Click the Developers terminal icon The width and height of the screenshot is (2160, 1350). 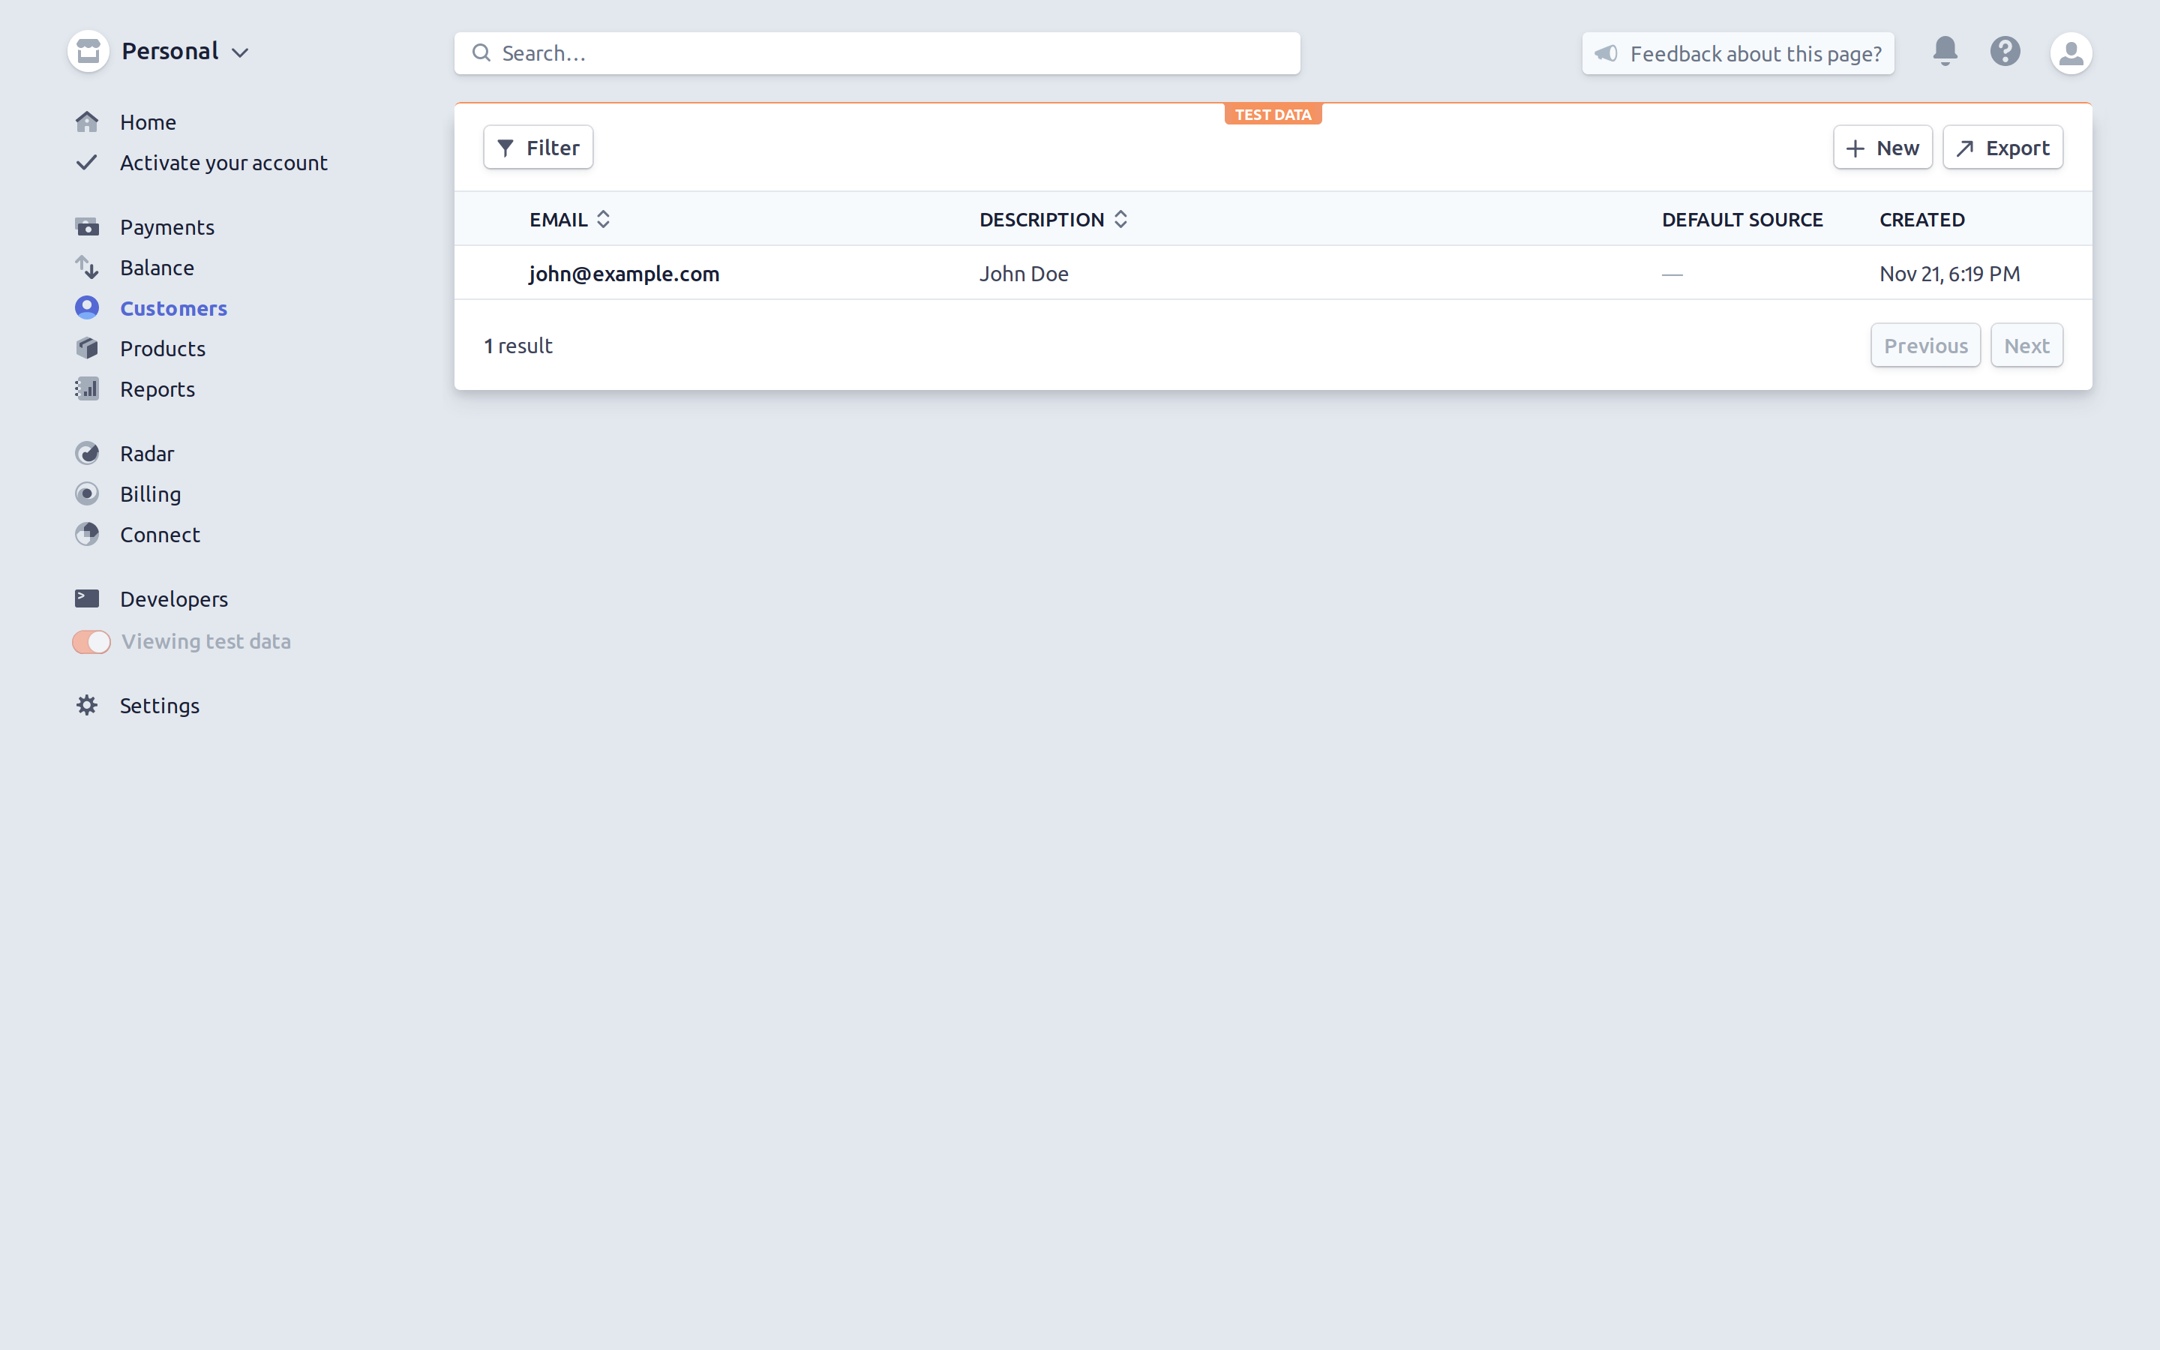coord(86,598)
